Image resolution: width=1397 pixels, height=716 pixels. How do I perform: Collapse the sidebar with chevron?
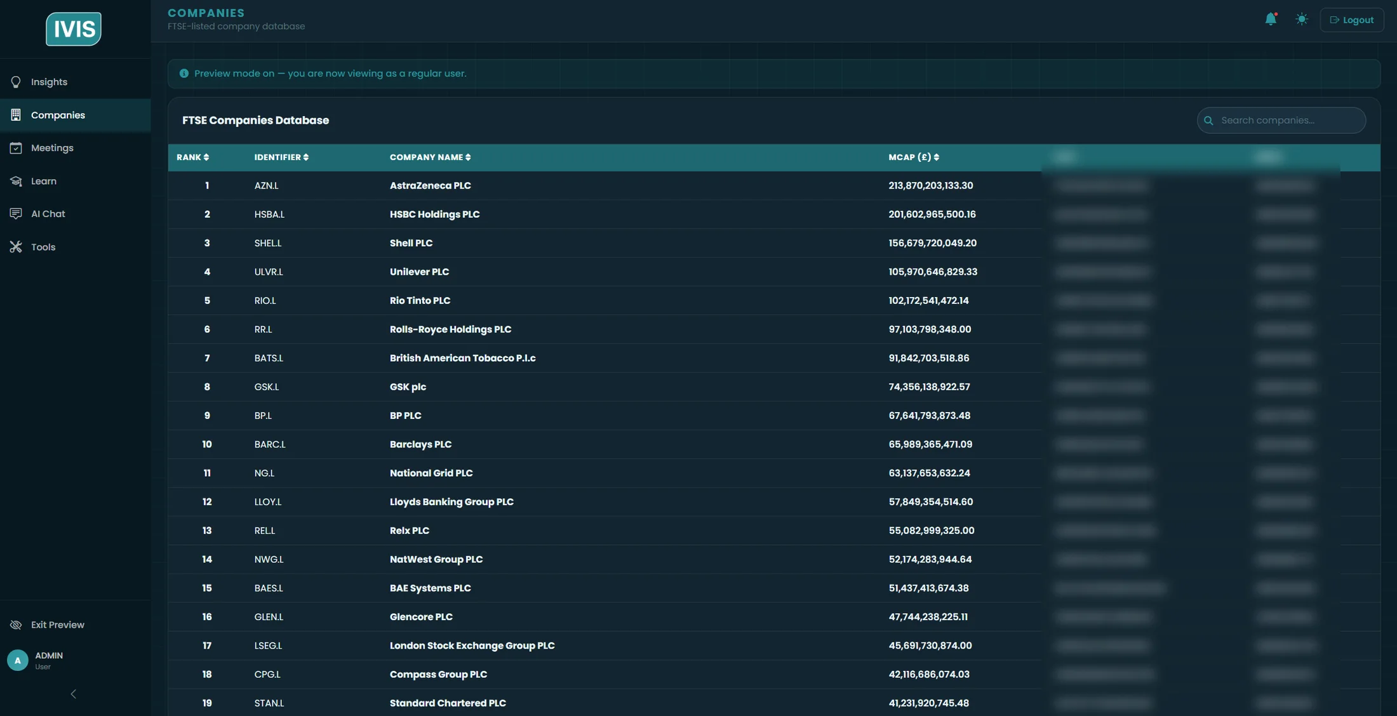point(74,694)
